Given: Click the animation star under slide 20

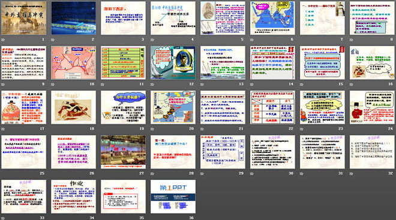Looking at the screenshot, I should pos(152,129).
